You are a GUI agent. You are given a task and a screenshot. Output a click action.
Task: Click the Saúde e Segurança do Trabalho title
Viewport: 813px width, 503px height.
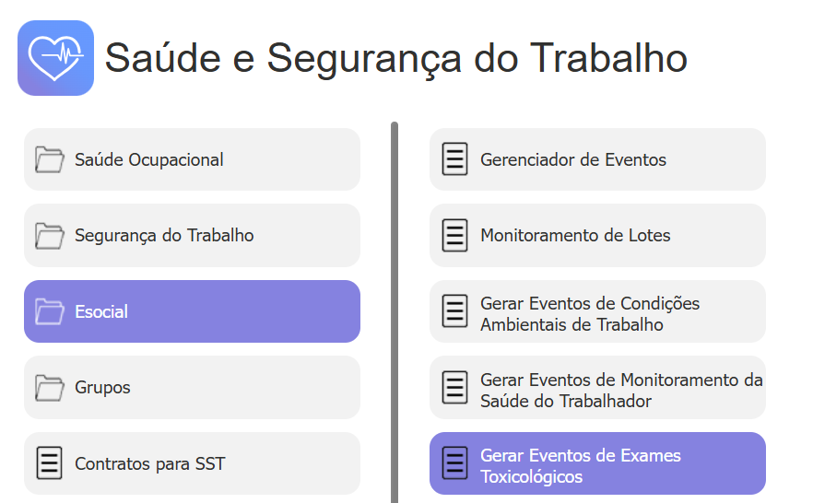[x=395, y=58]
